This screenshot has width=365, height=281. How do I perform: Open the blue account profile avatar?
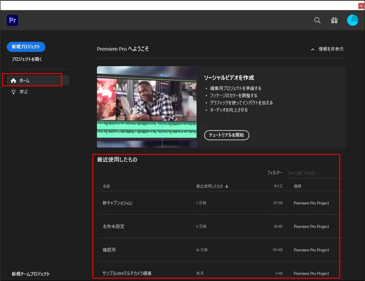tap(352, 20)
